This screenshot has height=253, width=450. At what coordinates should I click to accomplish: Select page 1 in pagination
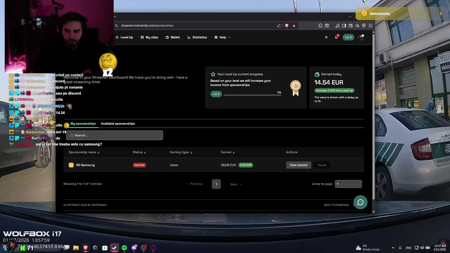point(216,184)
